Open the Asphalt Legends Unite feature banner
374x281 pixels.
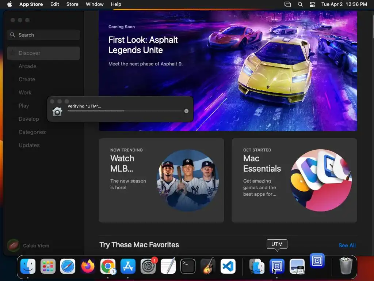(228, 71)
